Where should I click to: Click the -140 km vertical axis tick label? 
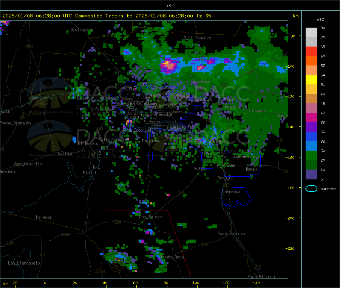click(291, 127)
